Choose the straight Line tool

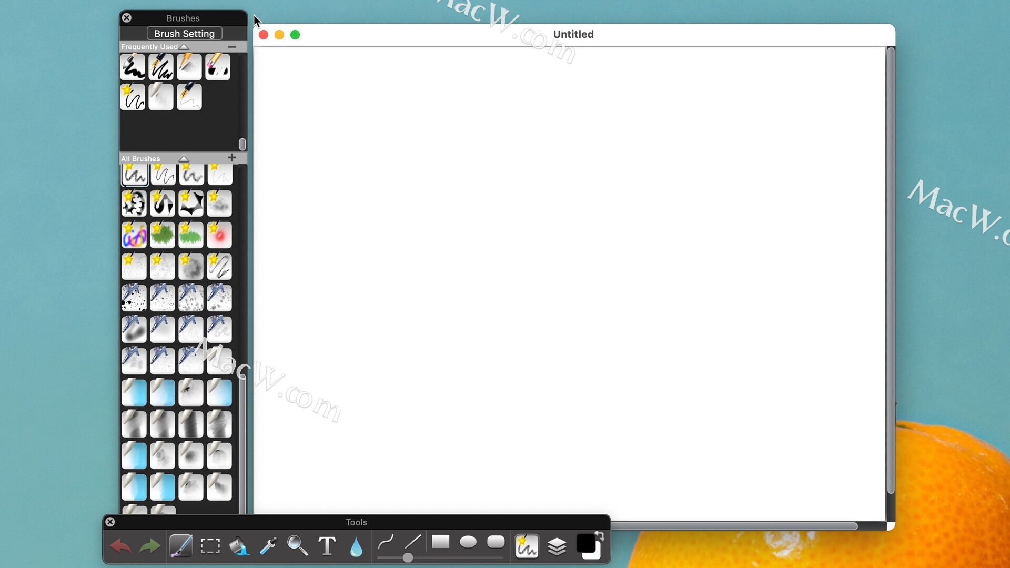click(x=413, y=542)
